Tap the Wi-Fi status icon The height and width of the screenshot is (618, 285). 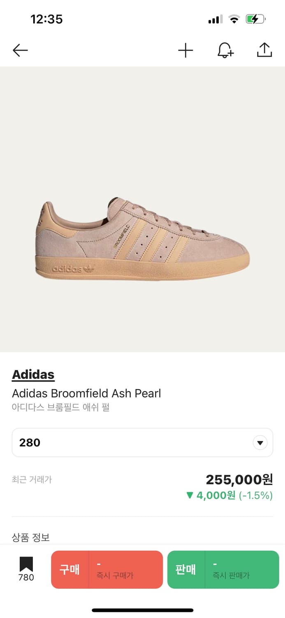tap(234, 19)
